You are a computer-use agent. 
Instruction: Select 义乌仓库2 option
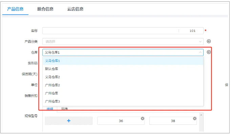123,77
